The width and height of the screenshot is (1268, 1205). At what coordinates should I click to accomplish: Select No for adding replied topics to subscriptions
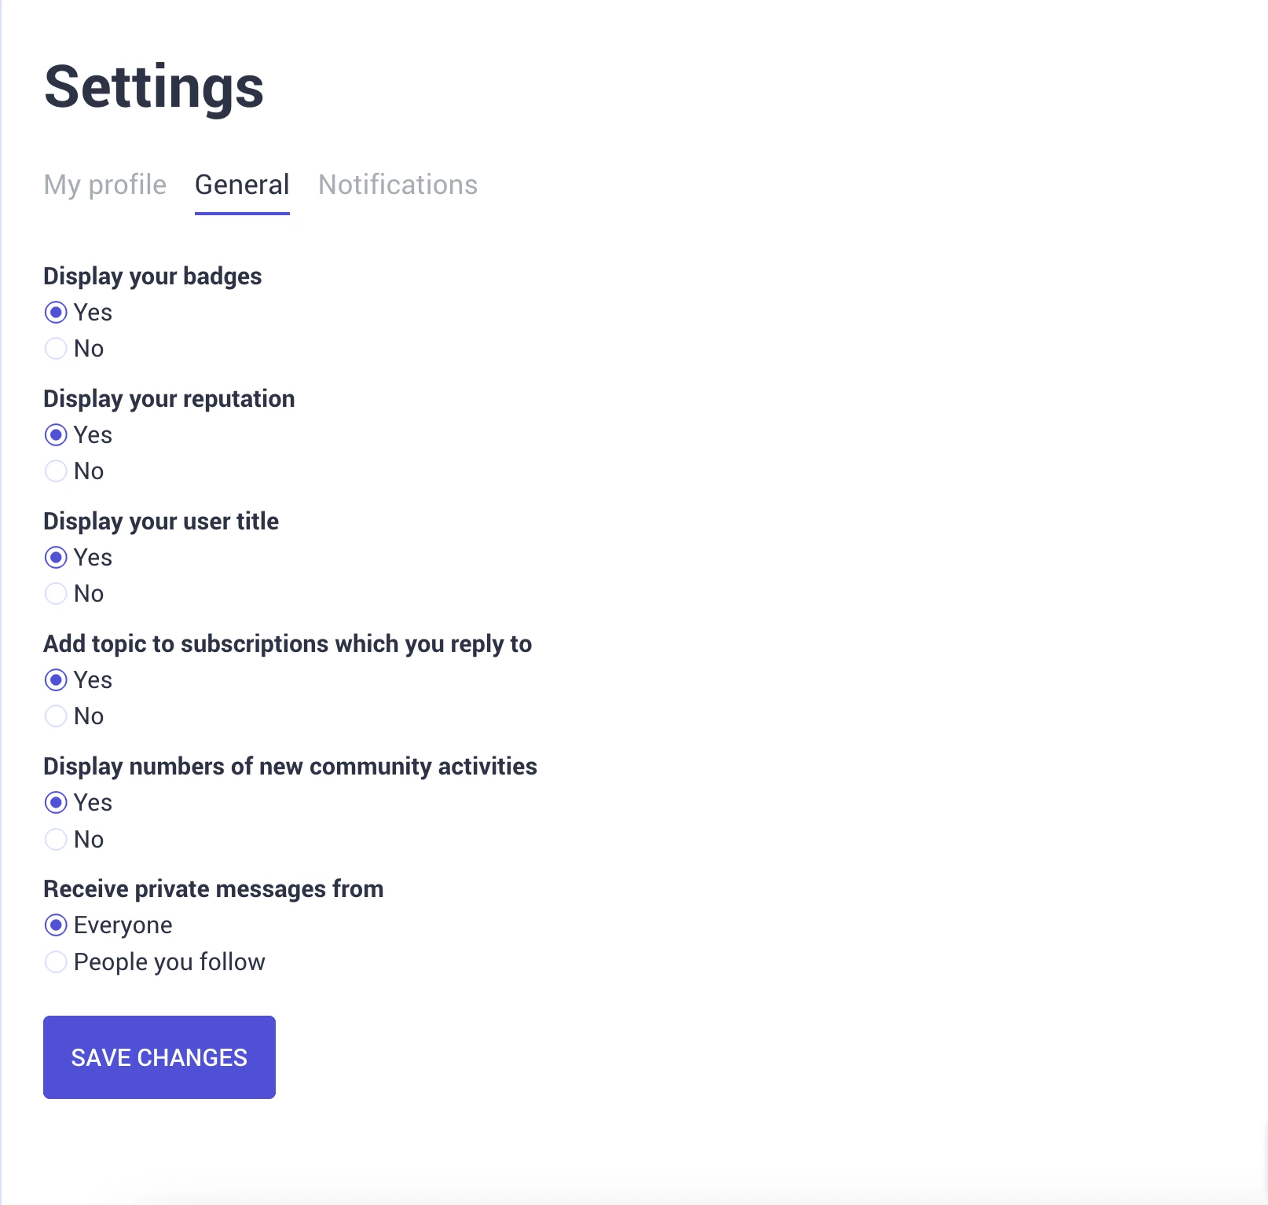pos(56,716)
